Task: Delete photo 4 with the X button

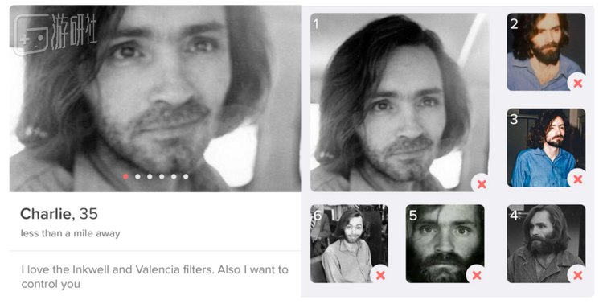Action: tap(577, 275)
